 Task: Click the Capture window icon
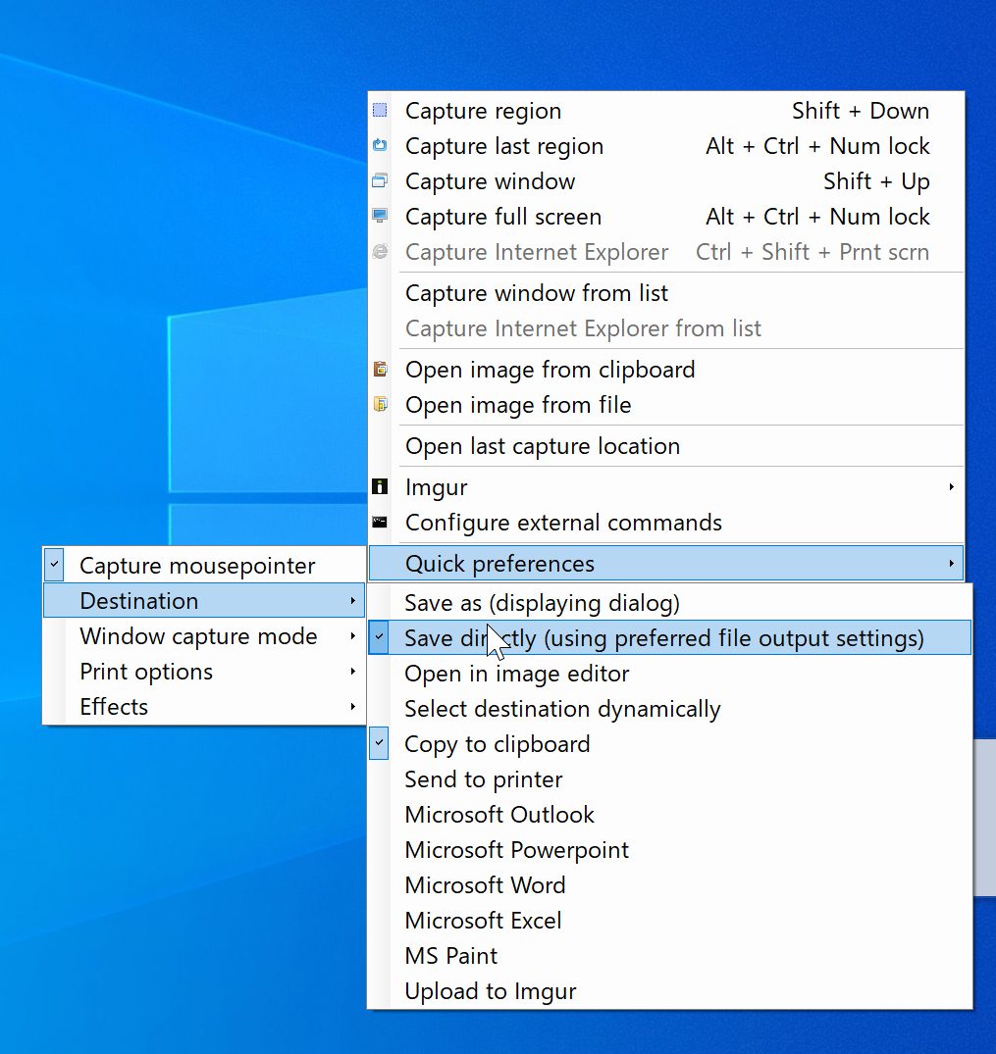pyautogui.click(x=380, y=181)
